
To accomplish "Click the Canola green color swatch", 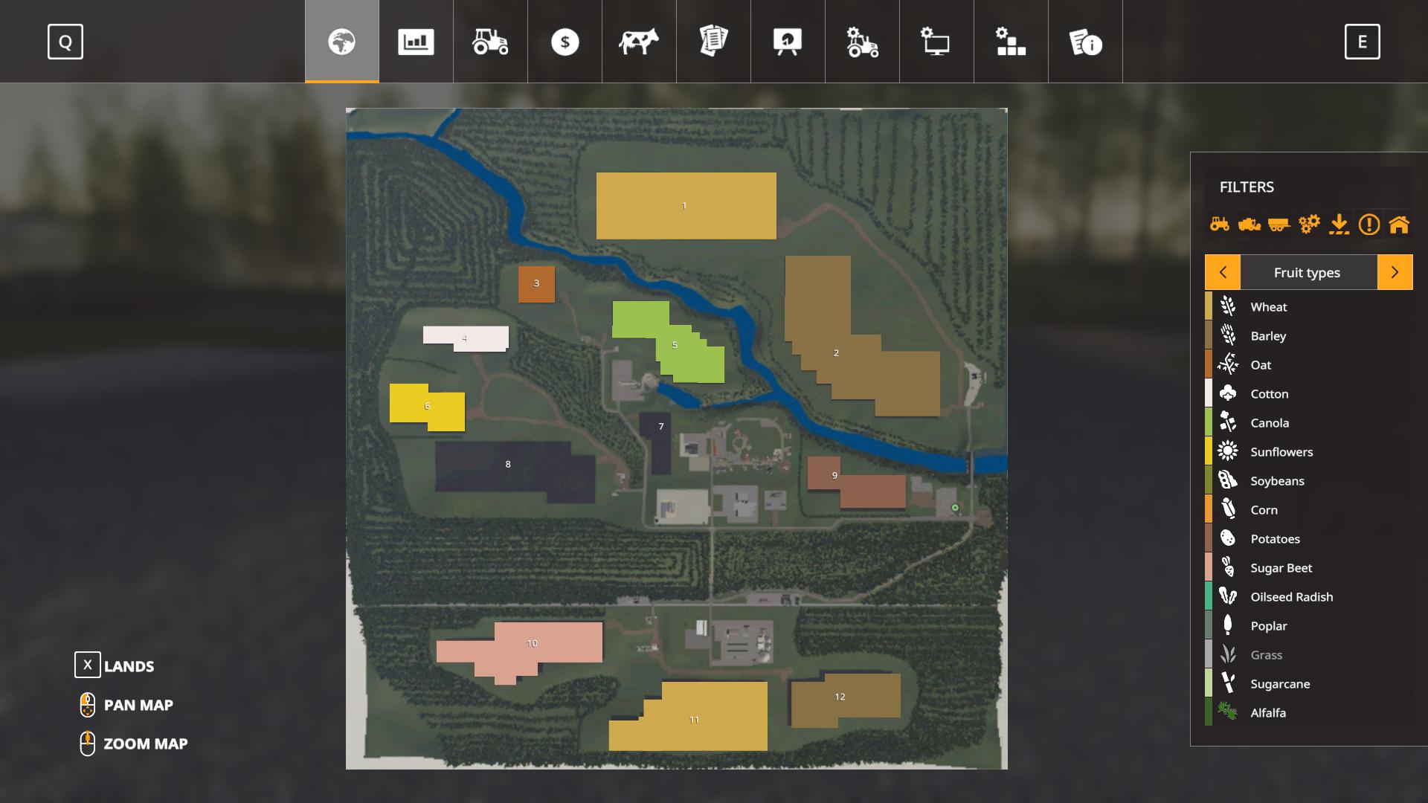I will [x=1209, y=422].
